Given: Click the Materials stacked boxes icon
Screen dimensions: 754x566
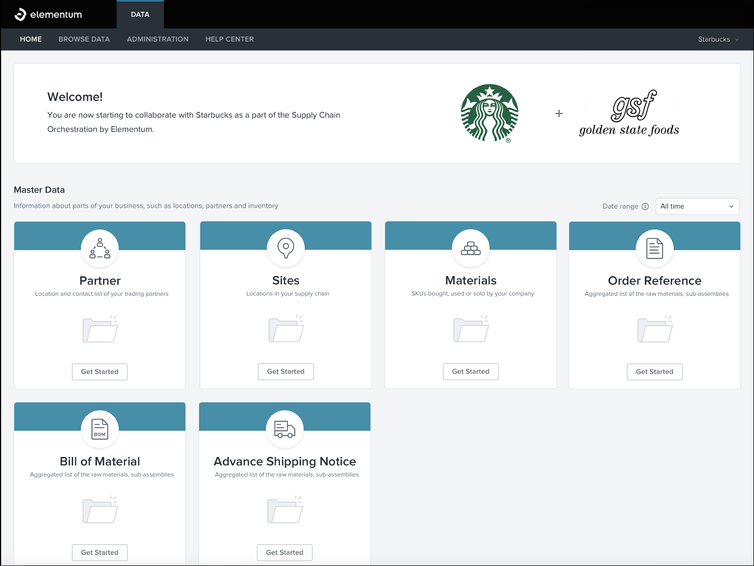Looking at the screenshot, I should point(470,248).
